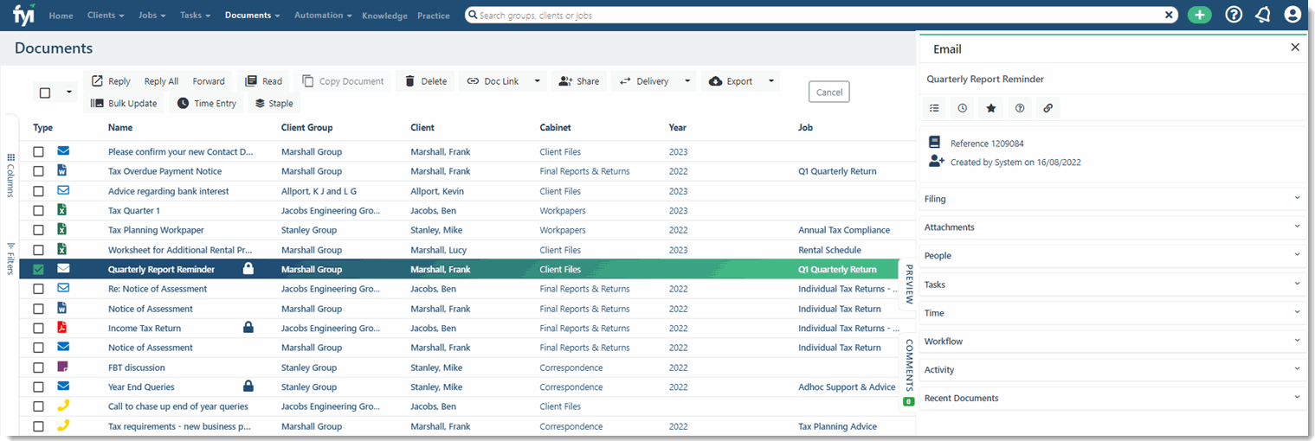
Task: Open the Columns side panel
Action: 11,176
